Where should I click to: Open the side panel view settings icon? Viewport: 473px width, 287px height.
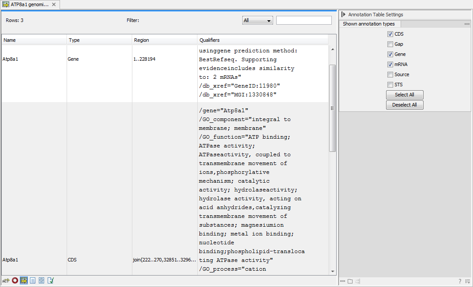click(x=468, y=281)
